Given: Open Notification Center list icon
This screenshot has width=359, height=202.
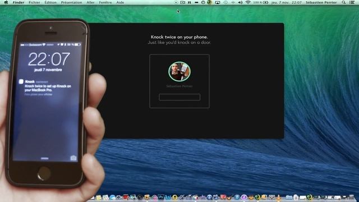Looking at the screenshot, I should point(352,2).
